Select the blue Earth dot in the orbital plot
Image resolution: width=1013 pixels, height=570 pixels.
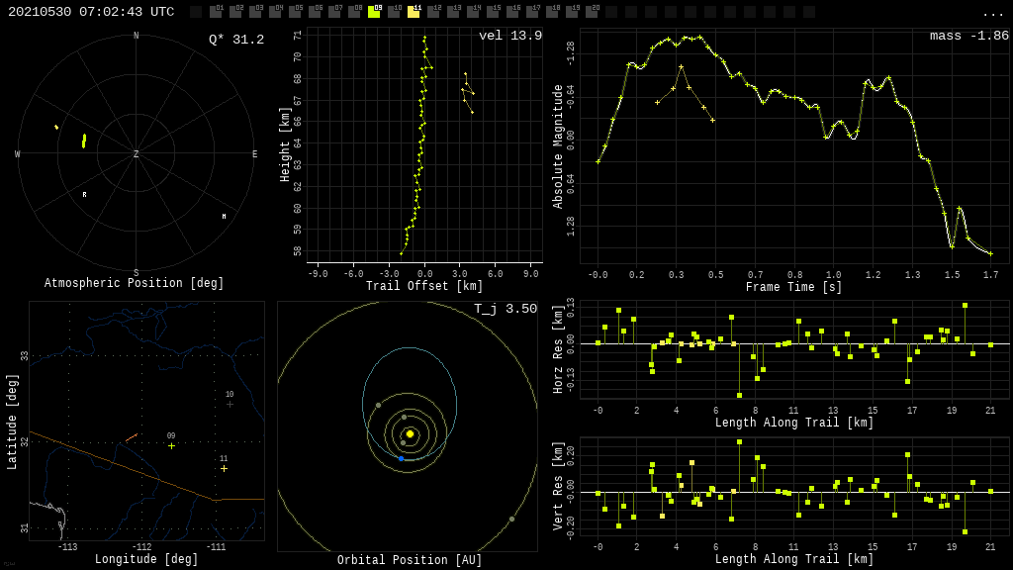[401, 458]
